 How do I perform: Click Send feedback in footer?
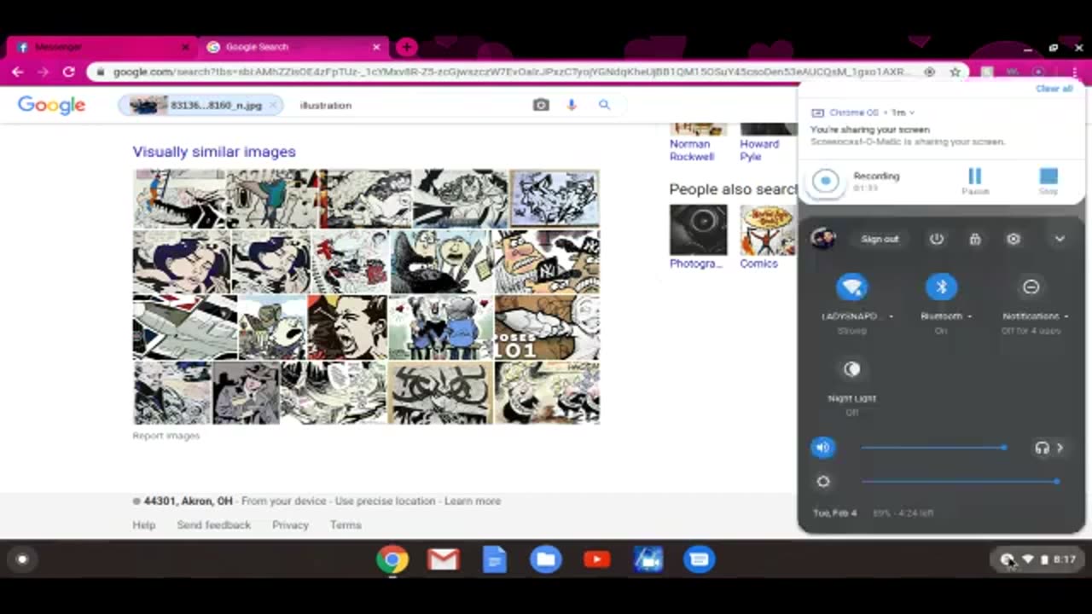tap(213, 525)
